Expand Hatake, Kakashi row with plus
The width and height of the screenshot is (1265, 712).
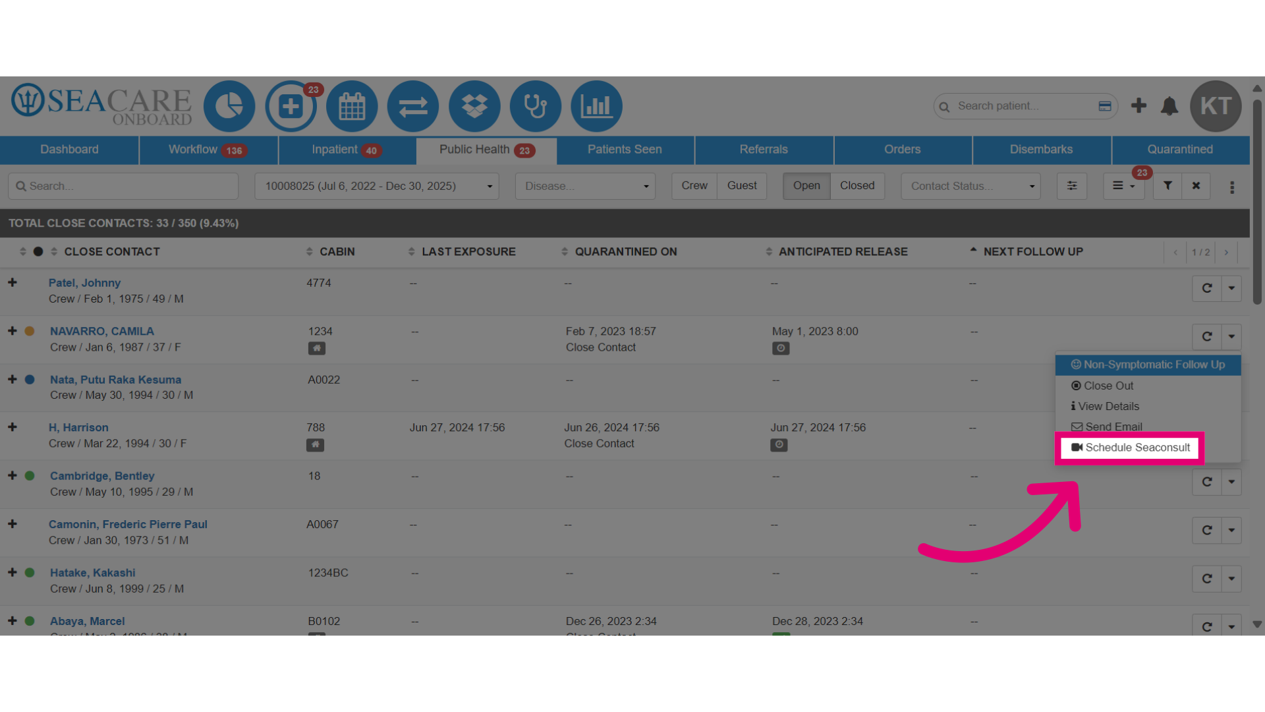13,572
